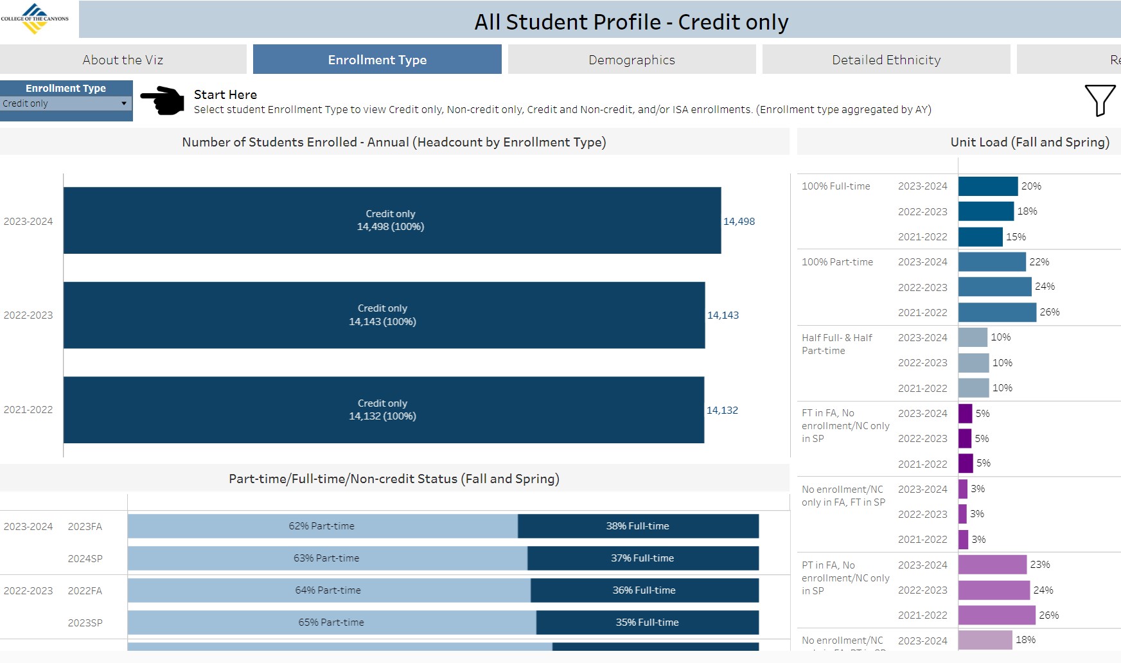
Task: Click the College of the Canyons logo
Action: pyautogui.click(x=35, y=19)
